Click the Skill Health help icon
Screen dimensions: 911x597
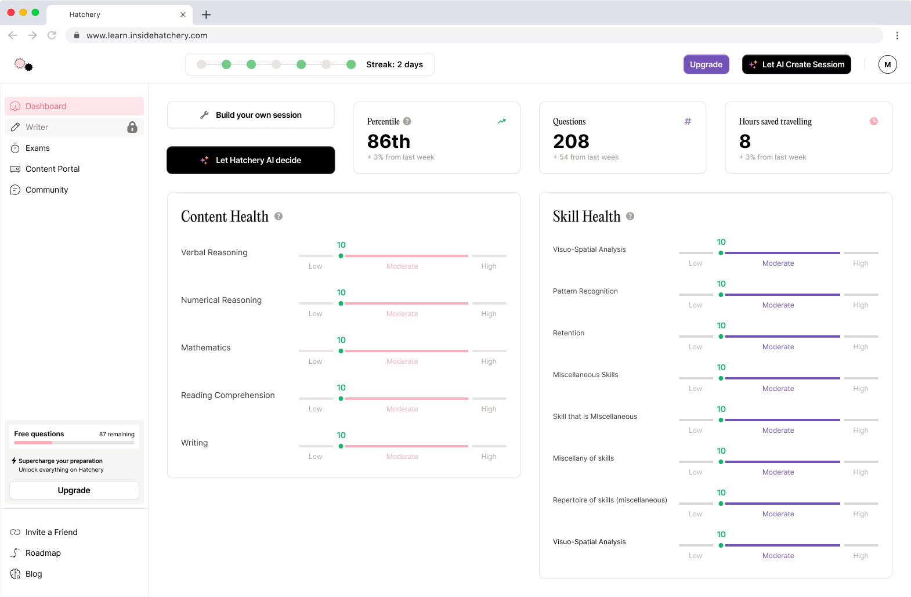point(630,216)
